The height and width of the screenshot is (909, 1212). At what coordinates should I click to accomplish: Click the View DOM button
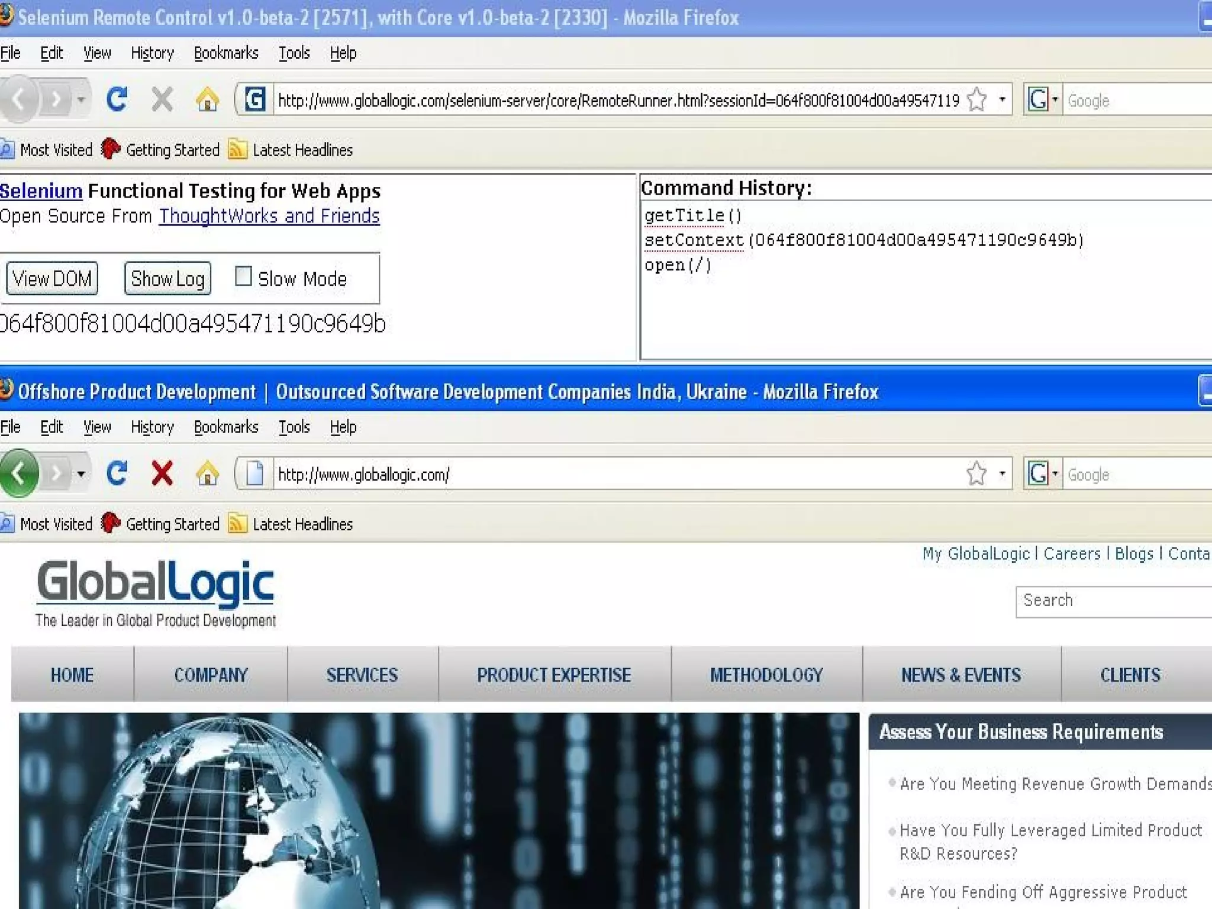52,279
